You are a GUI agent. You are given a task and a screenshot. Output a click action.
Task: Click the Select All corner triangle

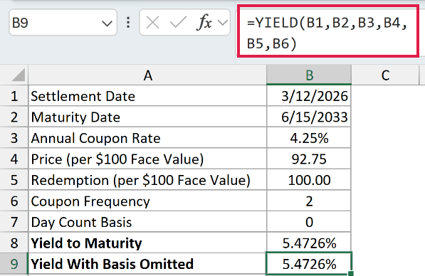[x=19, y=75]
